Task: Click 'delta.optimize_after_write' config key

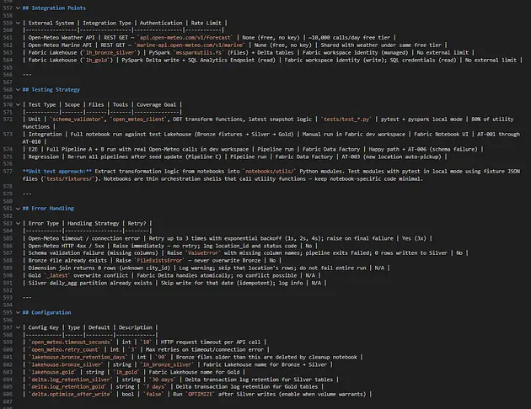Action: [x=71, y=394]
